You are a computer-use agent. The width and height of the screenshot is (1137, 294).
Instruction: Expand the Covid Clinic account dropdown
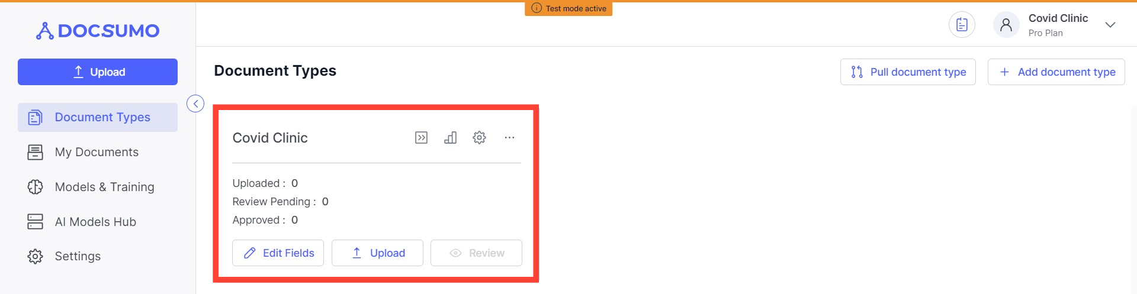coord(1110,25)
